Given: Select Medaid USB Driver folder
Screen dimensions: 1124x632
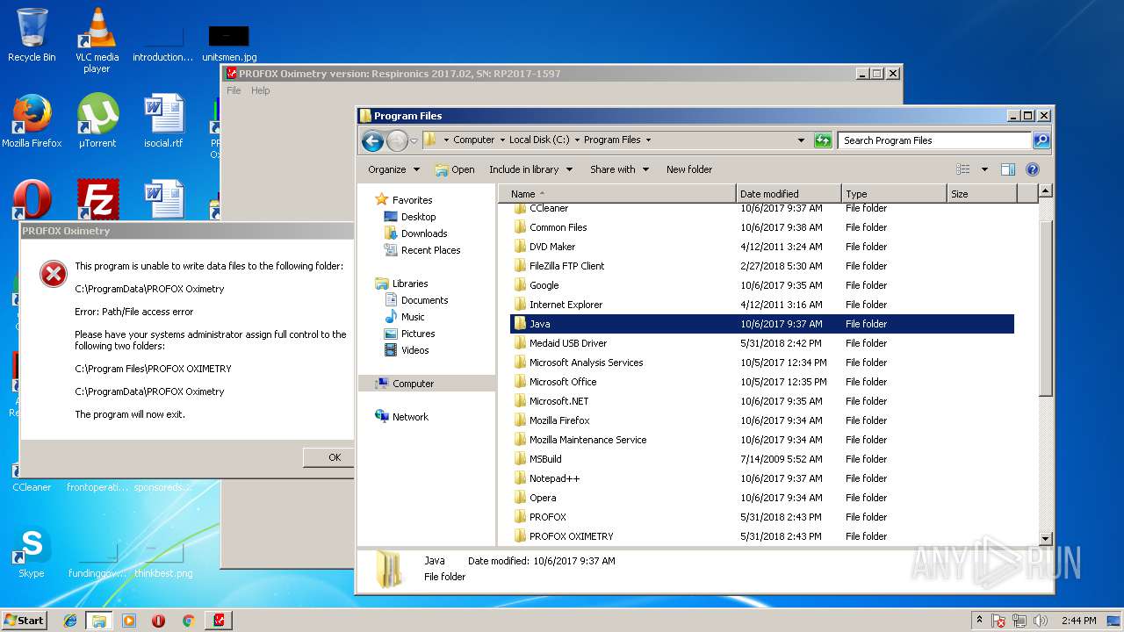Looking at the screenshot, I should [x=762, y=343].
